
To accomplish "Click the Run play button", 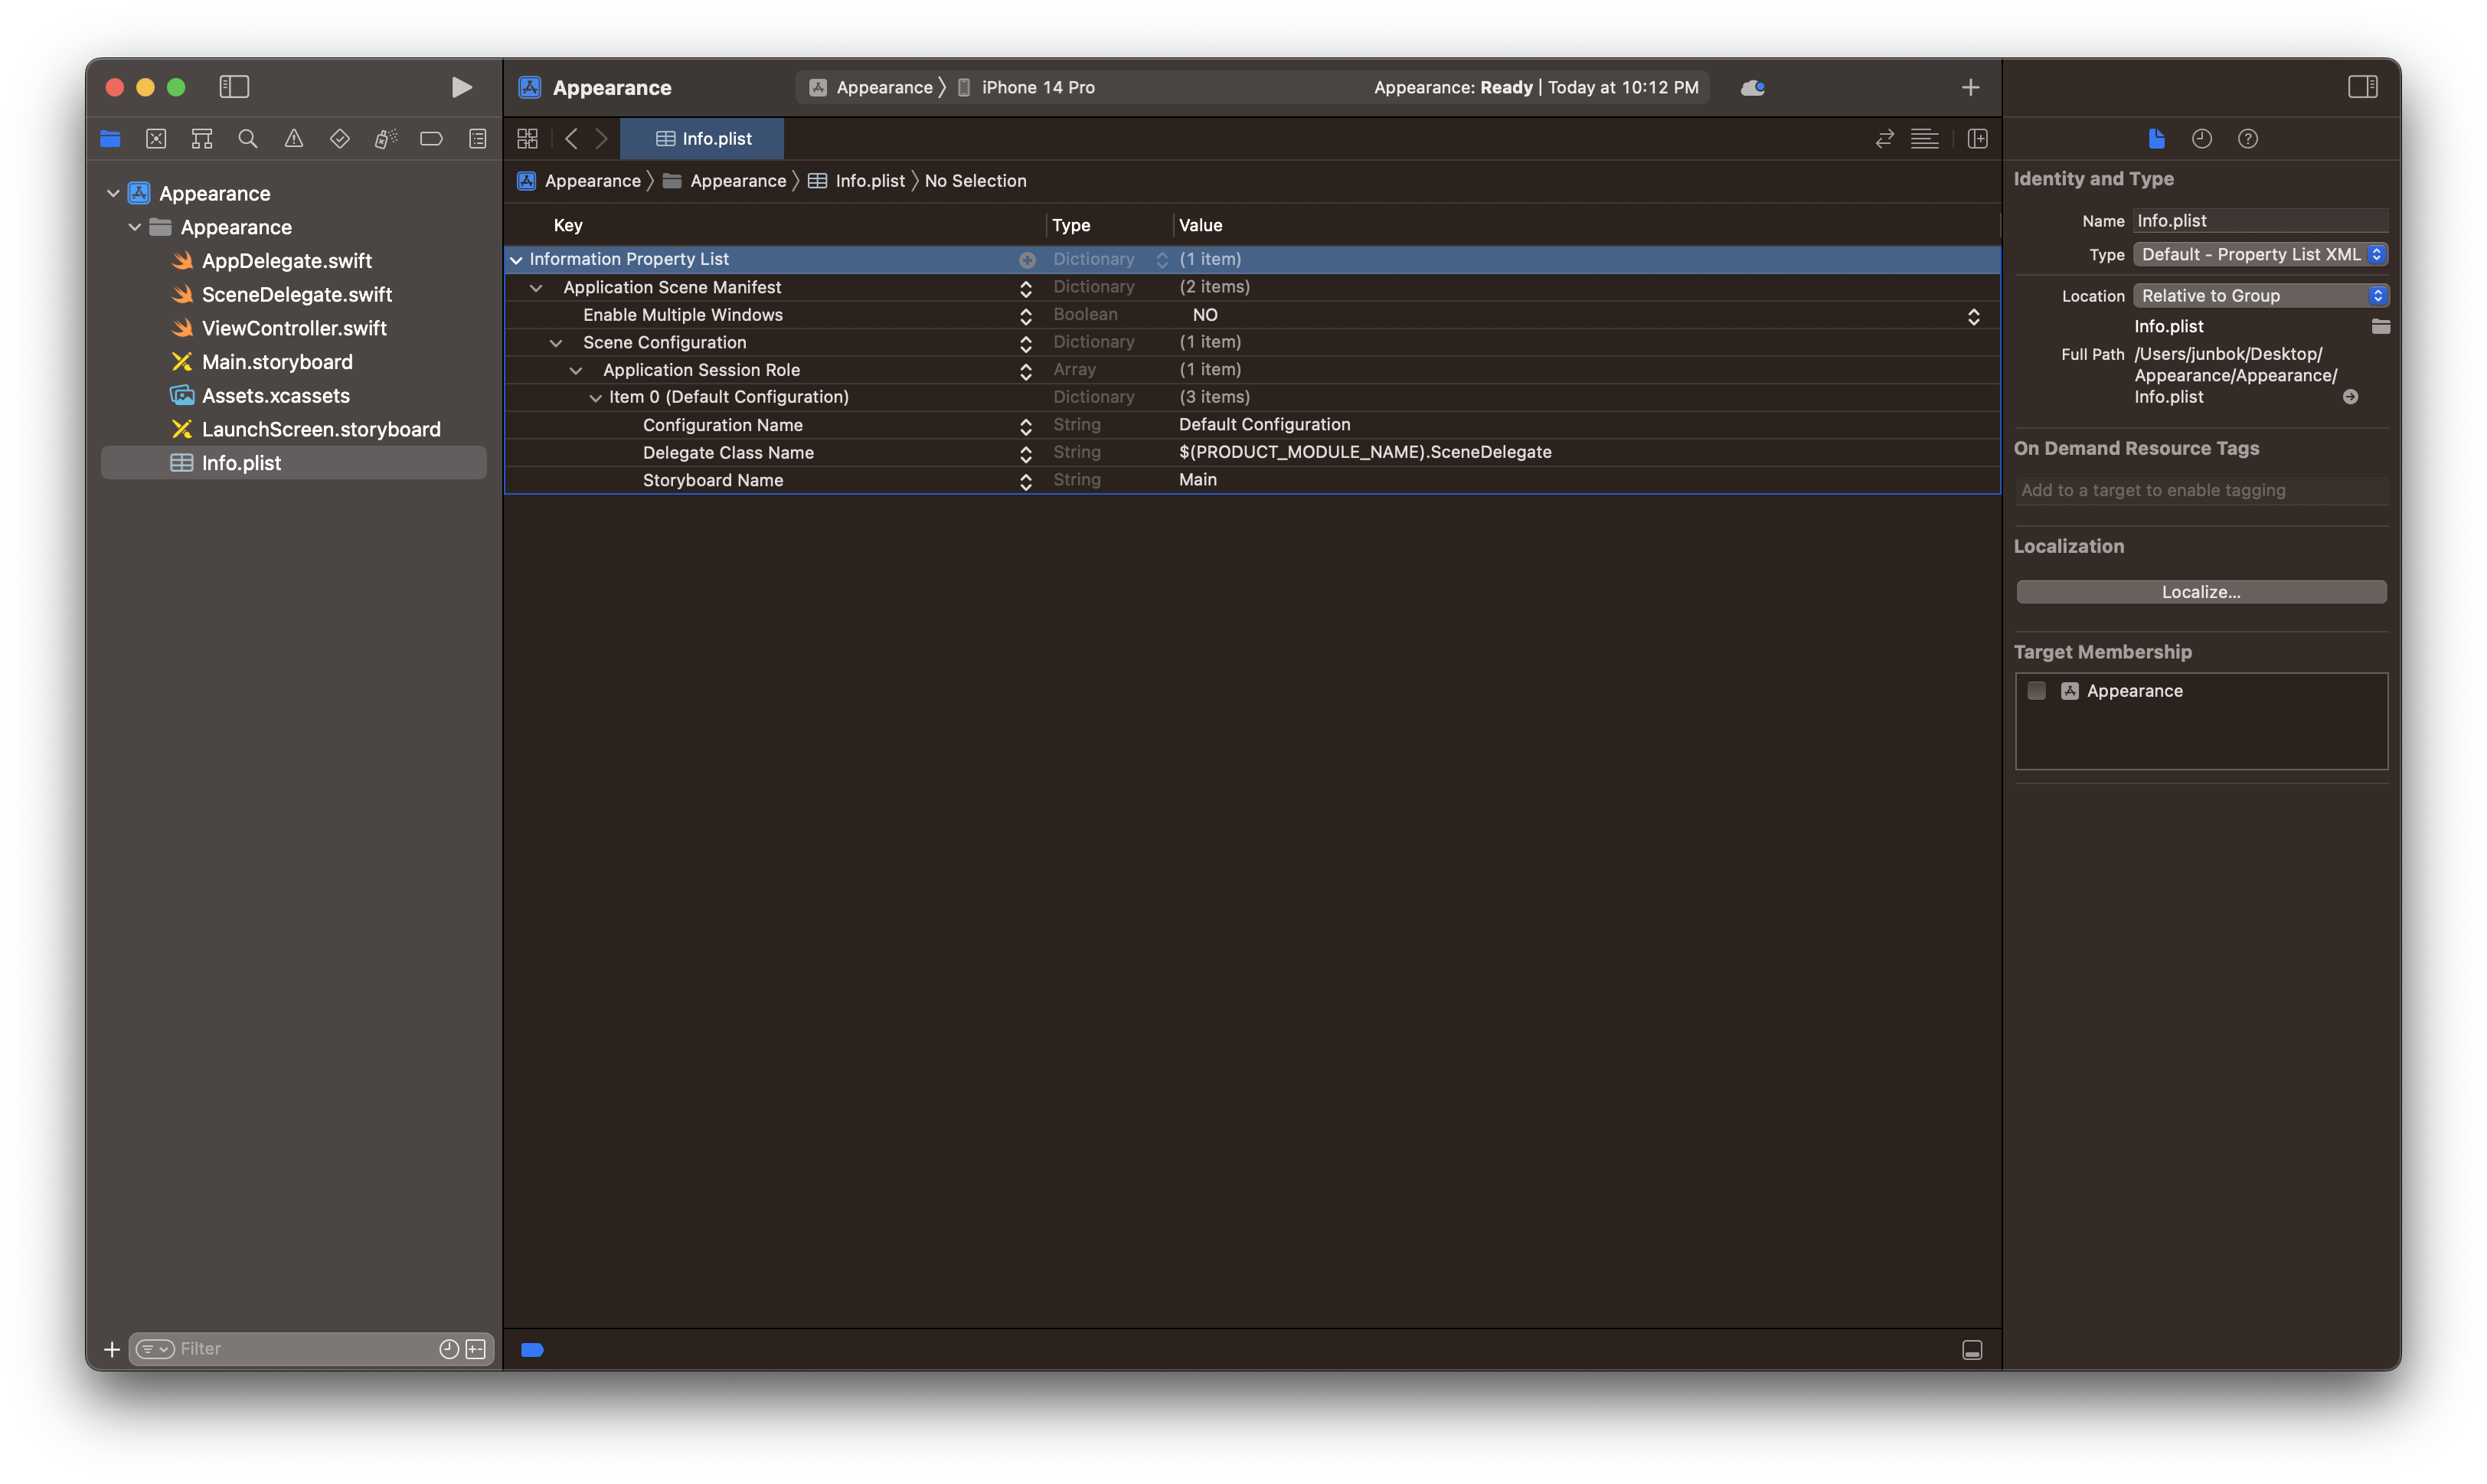I will click(x=461, y=87).
